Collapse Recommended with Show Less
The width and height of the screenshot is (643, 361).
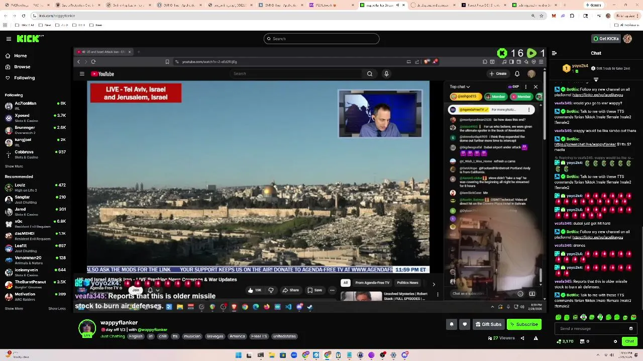57,308
